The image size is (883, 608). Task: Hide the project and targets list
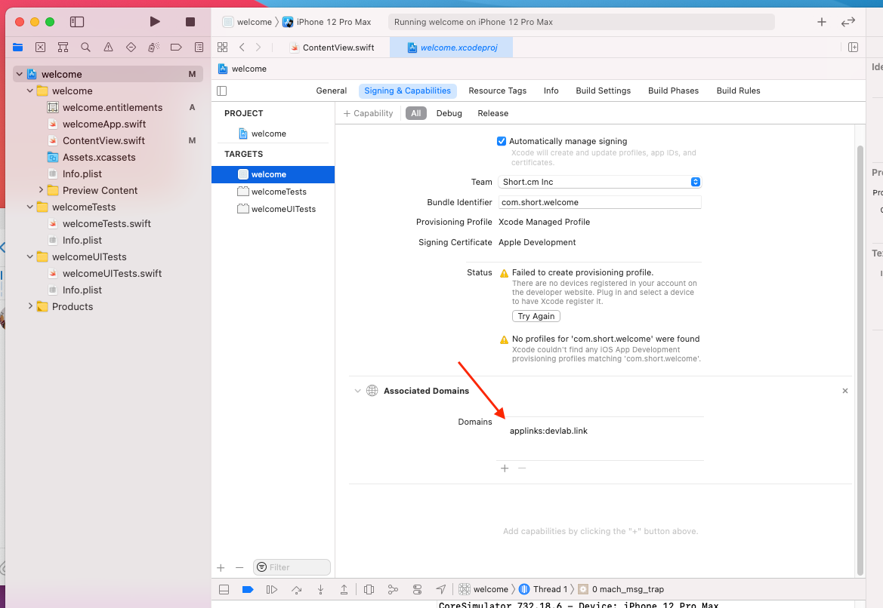[222, 91]
